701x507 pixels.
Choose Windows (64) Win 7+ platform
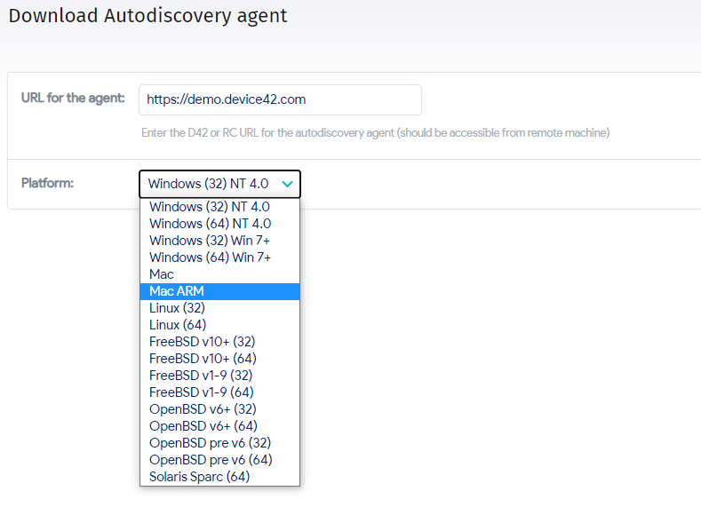[x=219, y=257]
